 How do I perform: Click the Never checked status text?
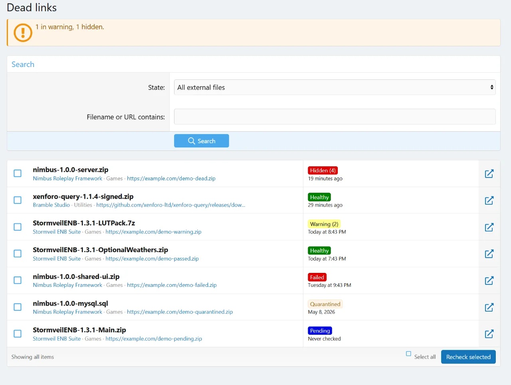coord(324,339)
